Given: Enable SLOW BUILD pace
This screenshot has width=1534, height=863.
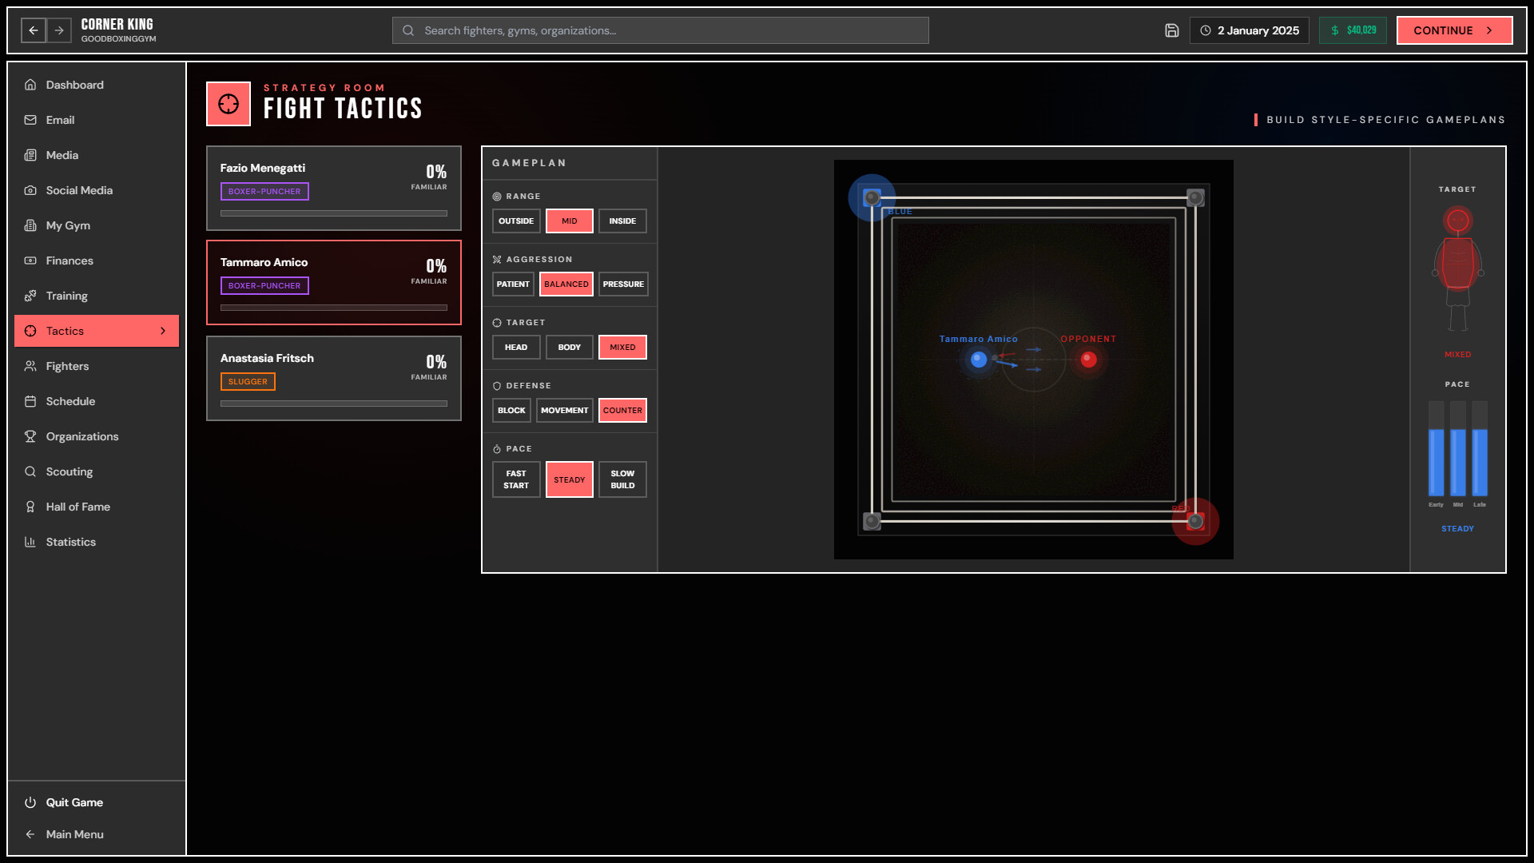Looking at the screenshot, I should click(622, 479).
